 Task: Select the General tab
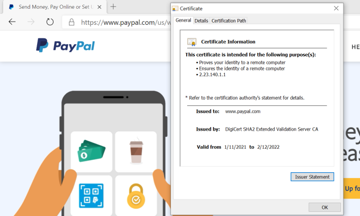(183, 20)
